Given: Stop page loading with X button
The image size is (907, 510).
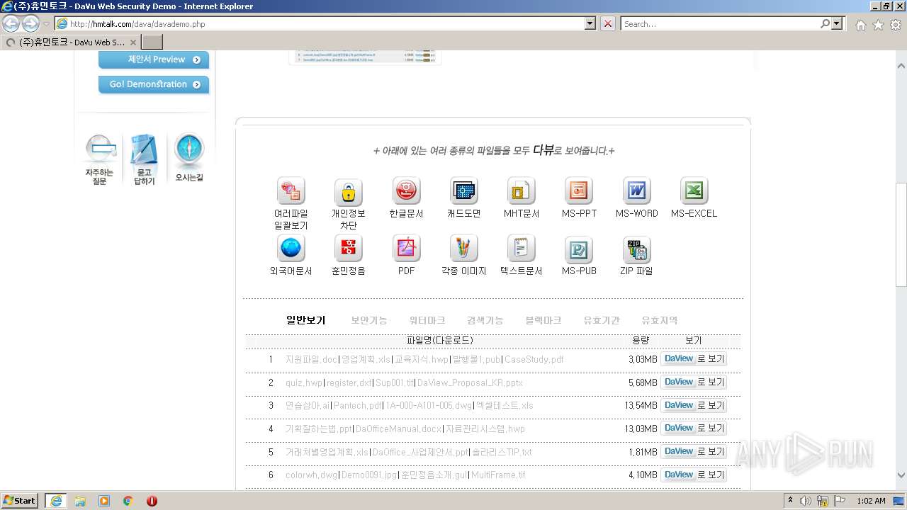Looking at the screenshot, I should tap(608, 23).
